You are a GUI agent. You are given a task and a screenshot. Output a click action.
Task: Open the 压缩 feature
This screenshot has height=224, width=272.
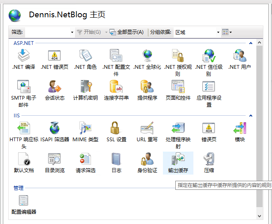(x=209, y=163)
